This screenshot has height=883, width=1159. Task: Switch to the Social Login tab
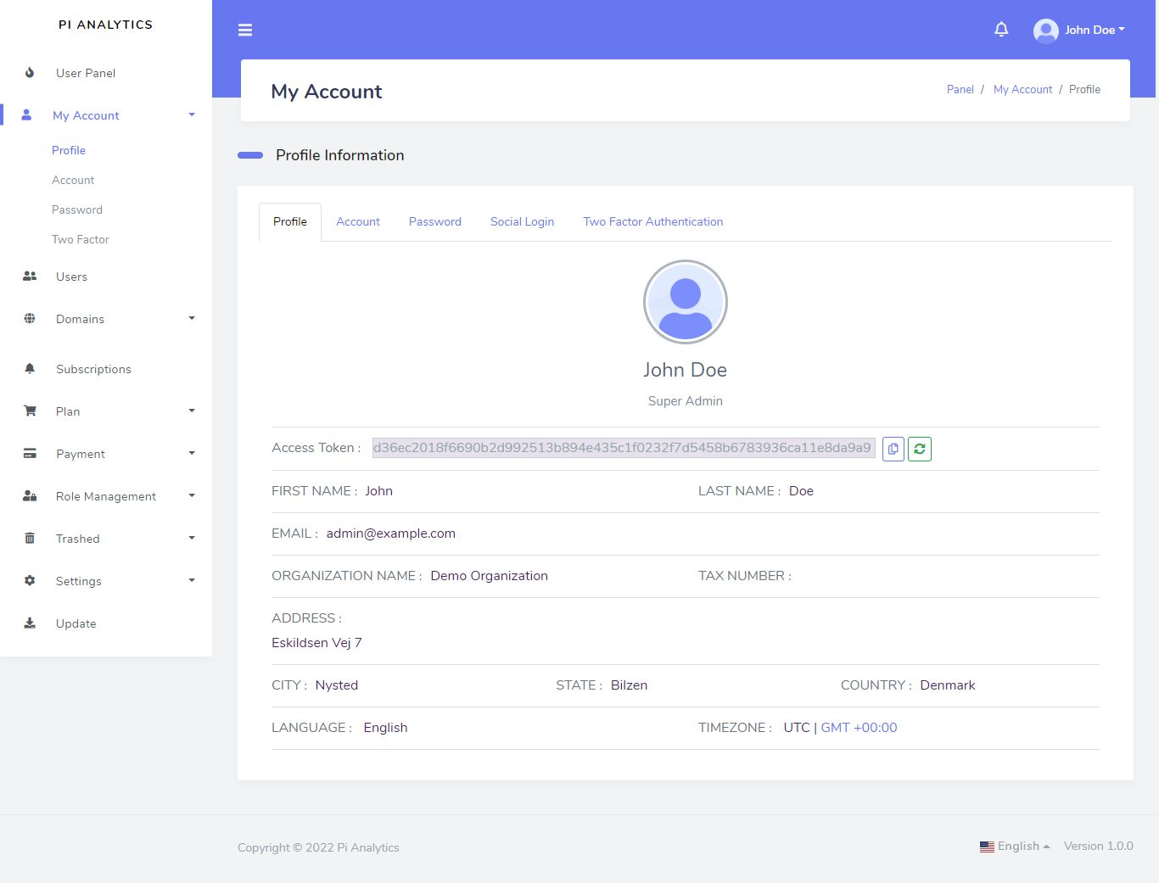coord(522,222)
